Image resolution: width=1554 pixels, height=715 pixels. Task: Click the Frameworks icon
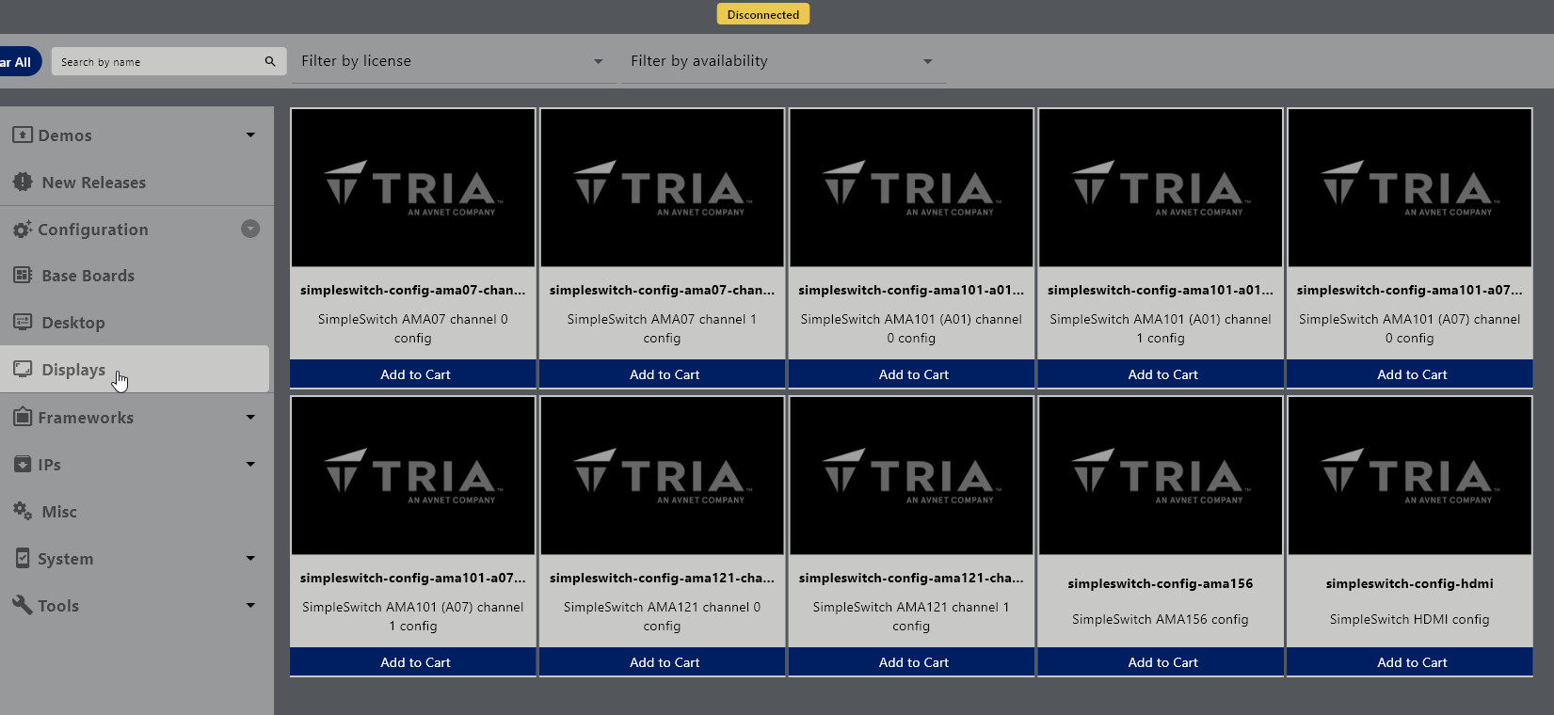coord(23,417)
